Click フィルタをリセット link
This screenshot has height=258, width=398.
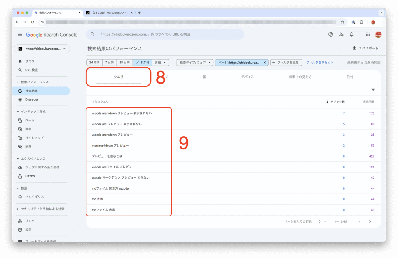coord(320,63)
